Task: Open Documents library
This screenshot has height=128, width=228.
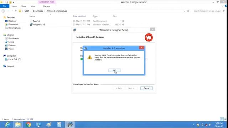Action: click(14, 38)
